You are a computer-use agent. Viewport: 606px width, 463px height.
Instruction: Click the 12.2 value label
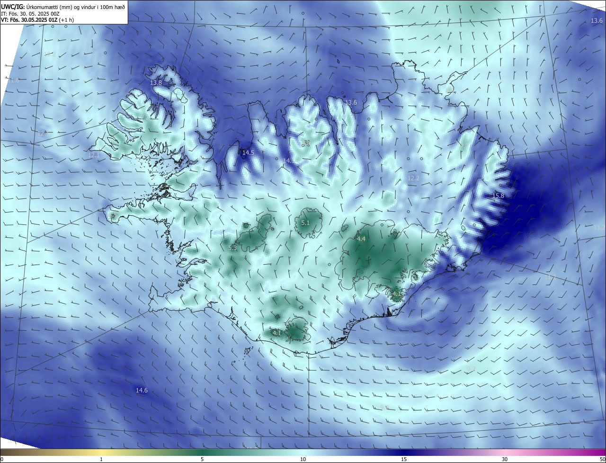pyautogui.click(x=413, y=178)
